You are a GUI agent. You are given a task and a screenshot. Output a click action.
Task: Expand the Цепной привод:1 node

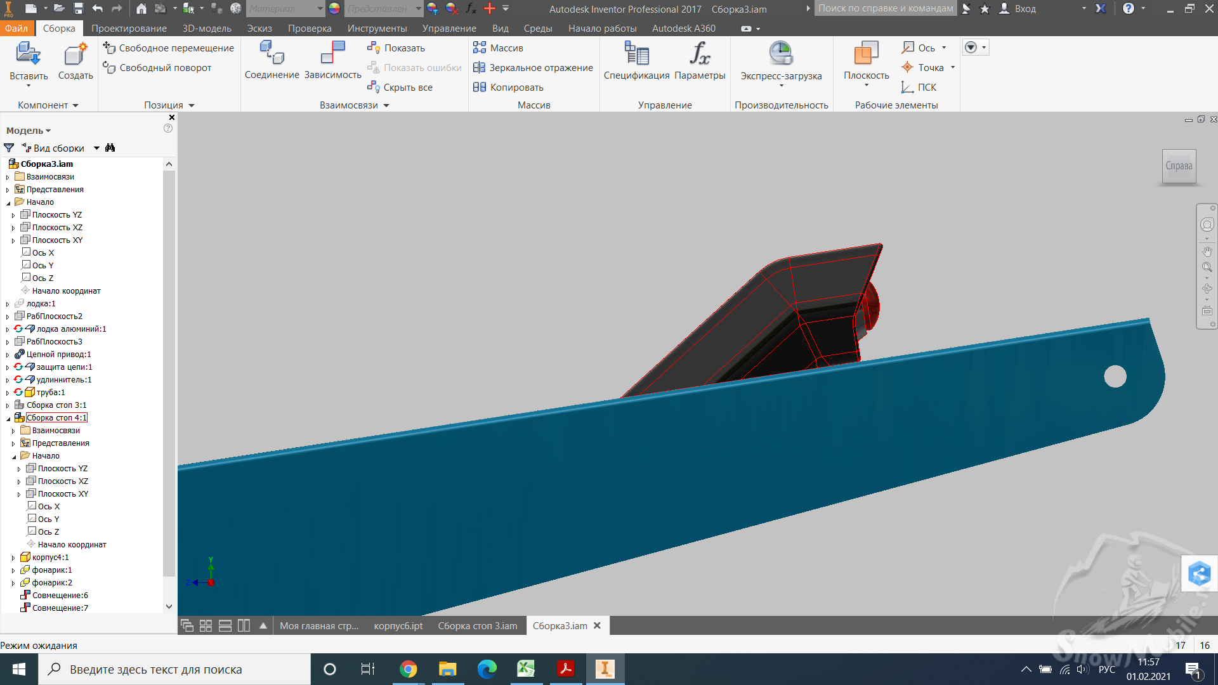8,355
